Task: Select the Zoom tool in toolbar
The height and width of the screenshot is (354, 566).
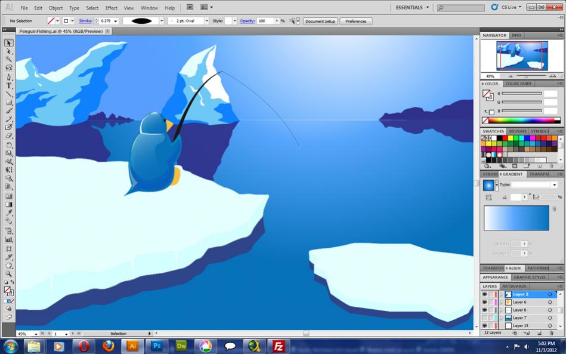Action: pyautogui.click(x=9, y=274)
